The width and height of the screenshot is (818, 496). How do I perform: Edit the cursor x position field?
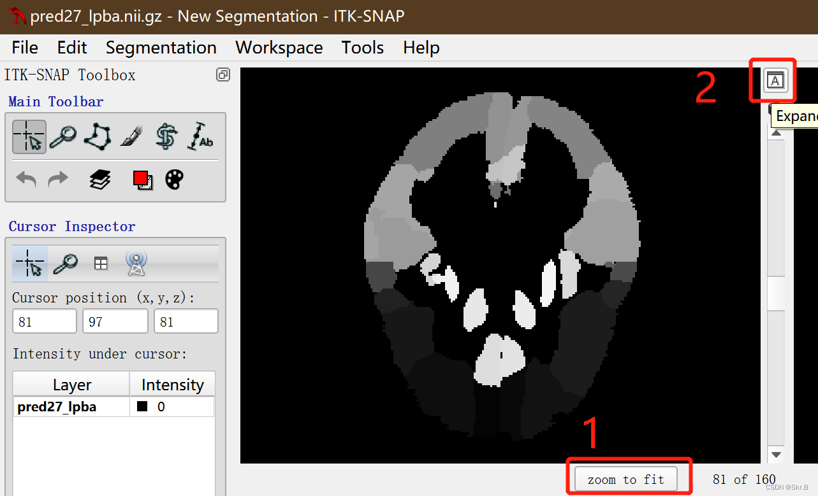(x=45, y=322)
